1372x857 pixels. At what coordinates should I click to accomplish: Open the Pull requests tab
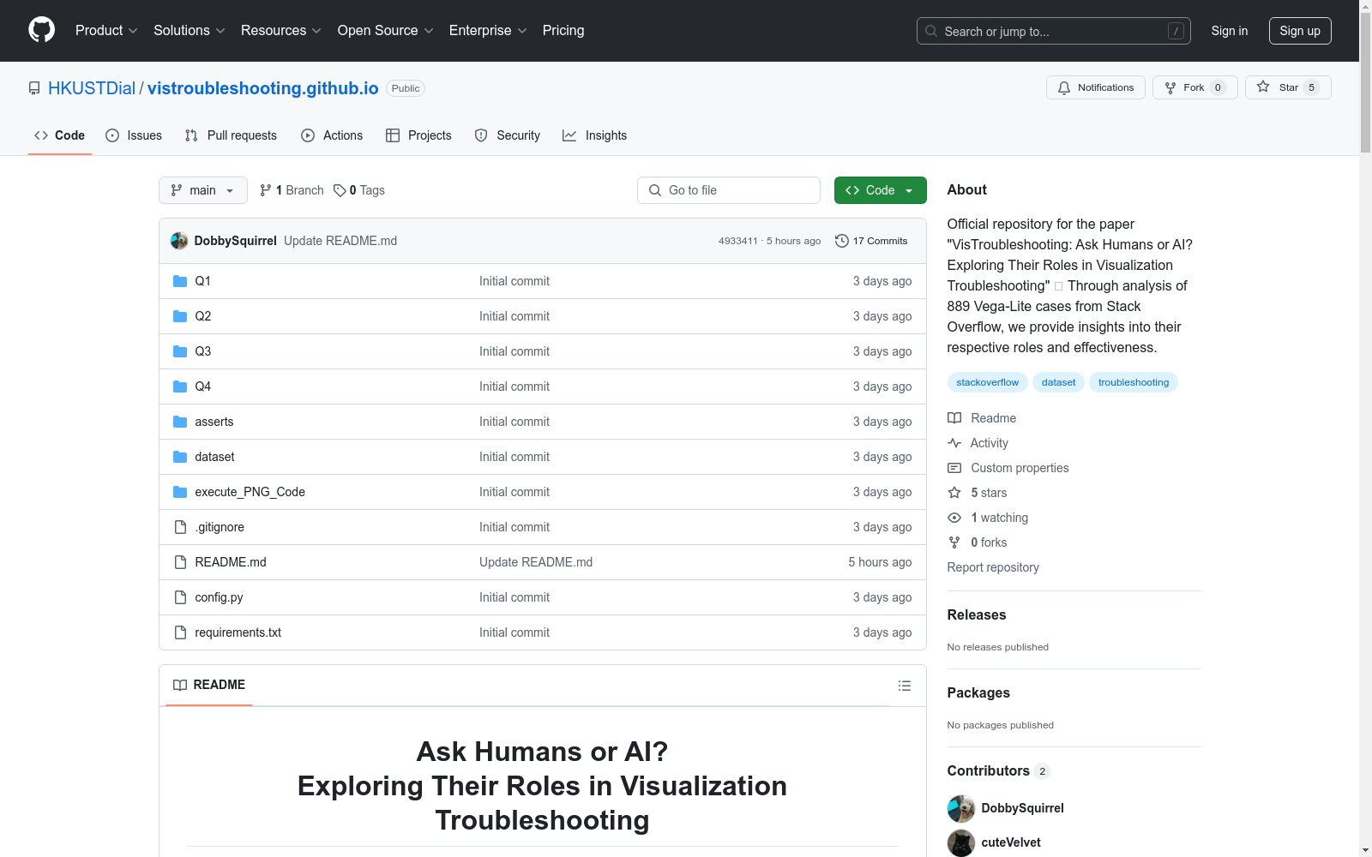tap(231, 135)
